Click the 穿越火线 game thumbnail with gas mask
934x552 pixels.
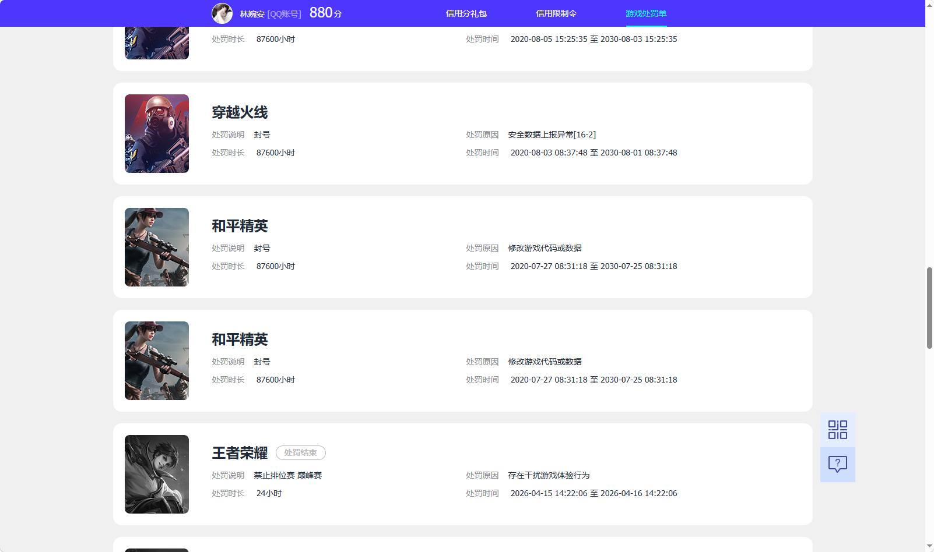coord(157,133)
